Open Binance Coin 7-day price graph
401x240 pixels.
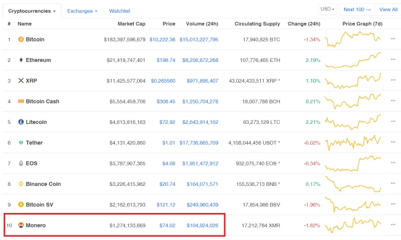[353, 184]
